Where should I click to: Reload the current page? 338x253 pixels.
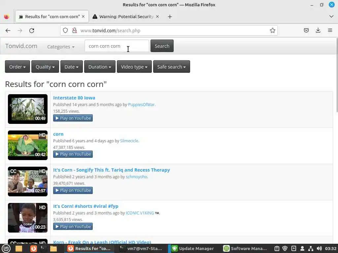[32, 31]
